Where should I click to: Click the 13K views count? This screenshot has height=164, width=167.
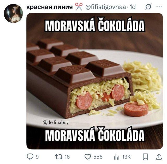click(126, 157)
